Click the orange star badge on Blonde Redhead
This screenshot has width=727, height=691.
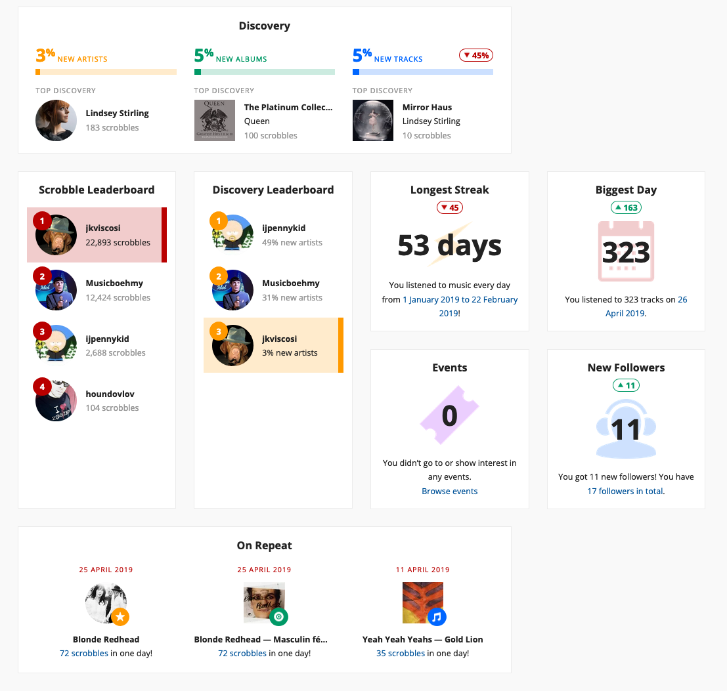(120, 617)
